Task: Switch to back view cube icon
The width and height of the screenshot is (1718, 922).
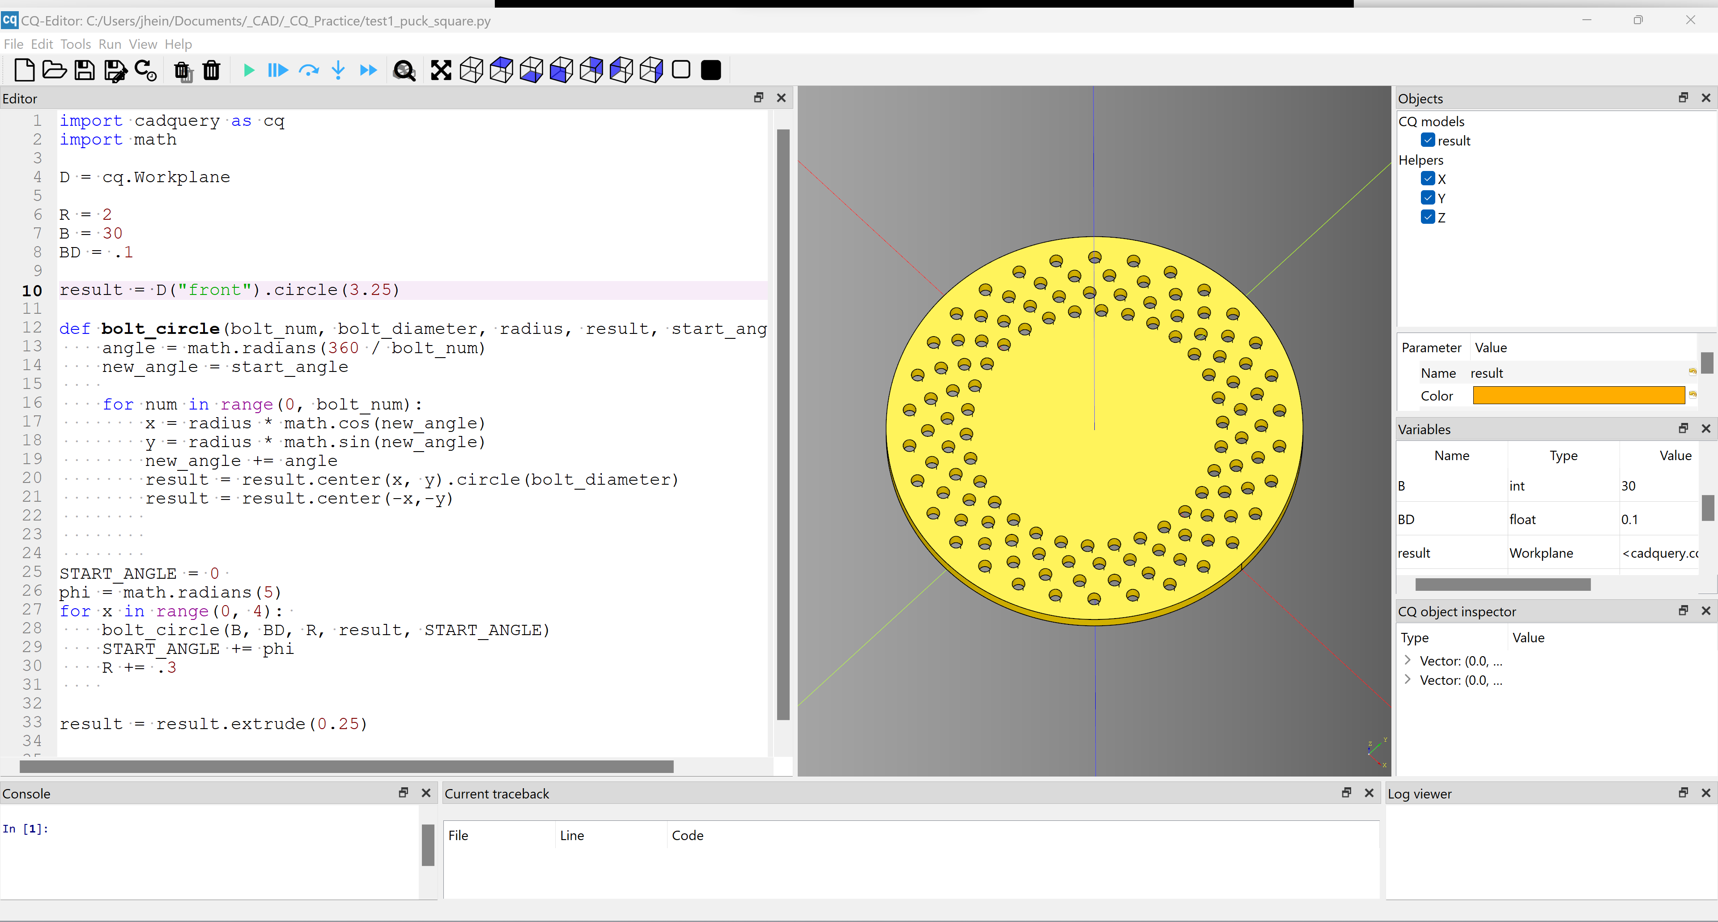Action: (591, 70)
